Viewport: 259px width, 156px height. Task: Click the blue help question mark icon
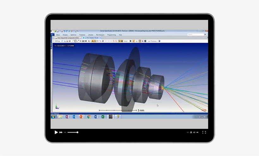[160, 41]
